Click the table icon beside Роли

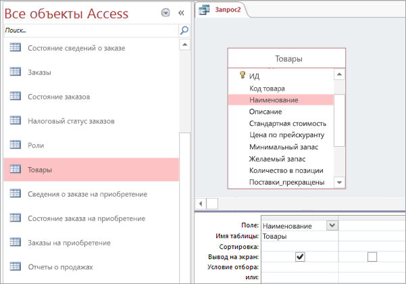coord(16,145)
